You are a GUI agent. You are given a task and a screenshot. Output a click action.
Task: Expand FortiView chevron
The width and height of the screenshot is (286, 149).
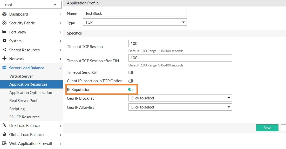(x=60, y=32)
